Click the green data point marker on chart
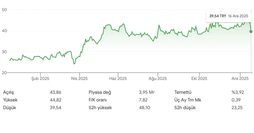The image size is (254, 133). point(251,31)
